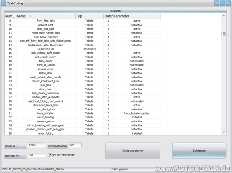Select the mirror_folding row

click(83, 133)
